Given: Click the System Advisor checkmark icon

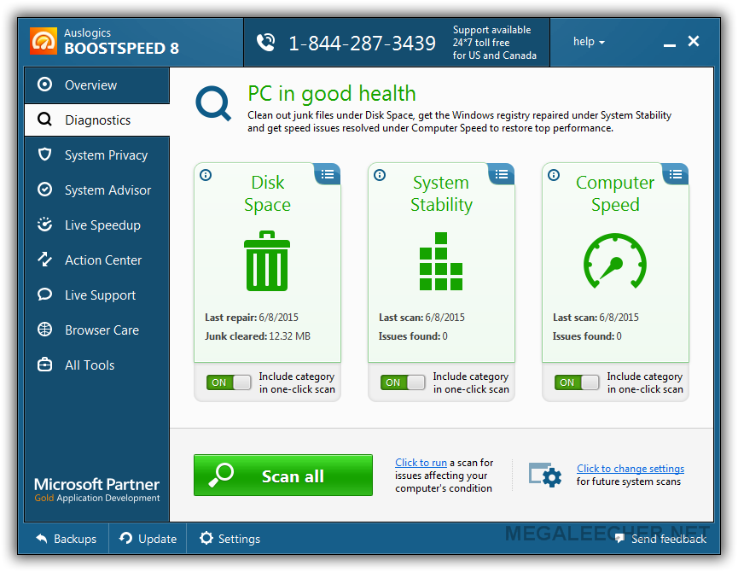Looking at the screenshot, I should (44, 190).
